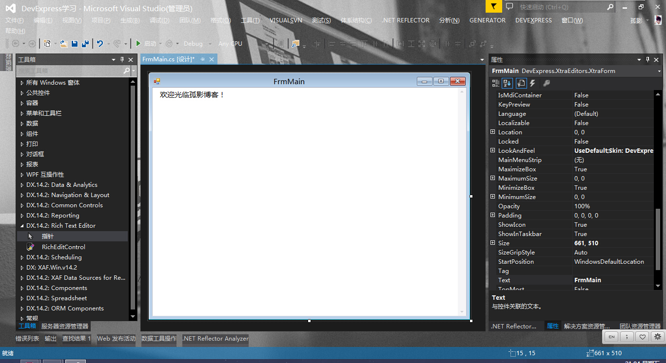Show Events with the lightning icon
This screenshot has width=666, height=363.
pyautogui.click(x=533, y=83)
